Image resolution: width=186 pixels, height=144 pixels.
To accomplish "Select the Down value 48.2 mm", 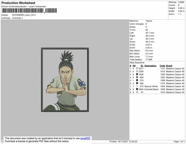I will coord(150,42).
